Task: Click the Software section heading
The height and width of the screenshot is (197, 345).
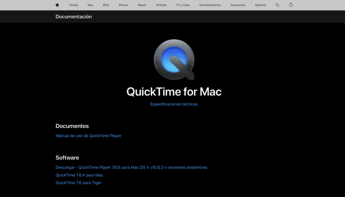Action: [x=67, y=158]
